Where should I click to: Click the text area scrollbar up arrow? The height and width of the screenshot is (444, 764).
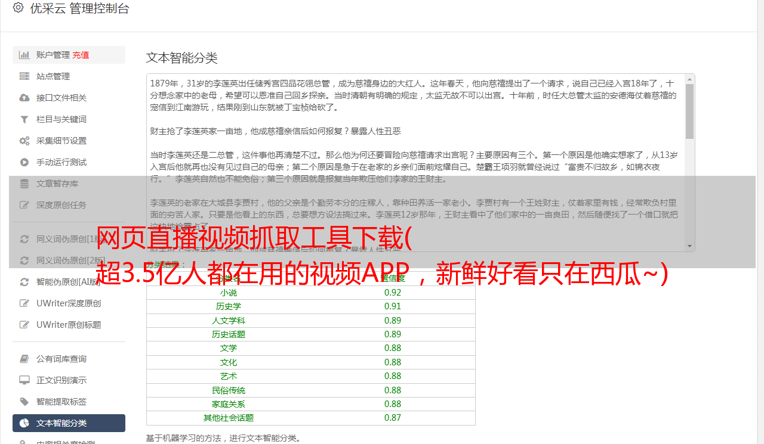pyautogui.click(x=689, y=79)
